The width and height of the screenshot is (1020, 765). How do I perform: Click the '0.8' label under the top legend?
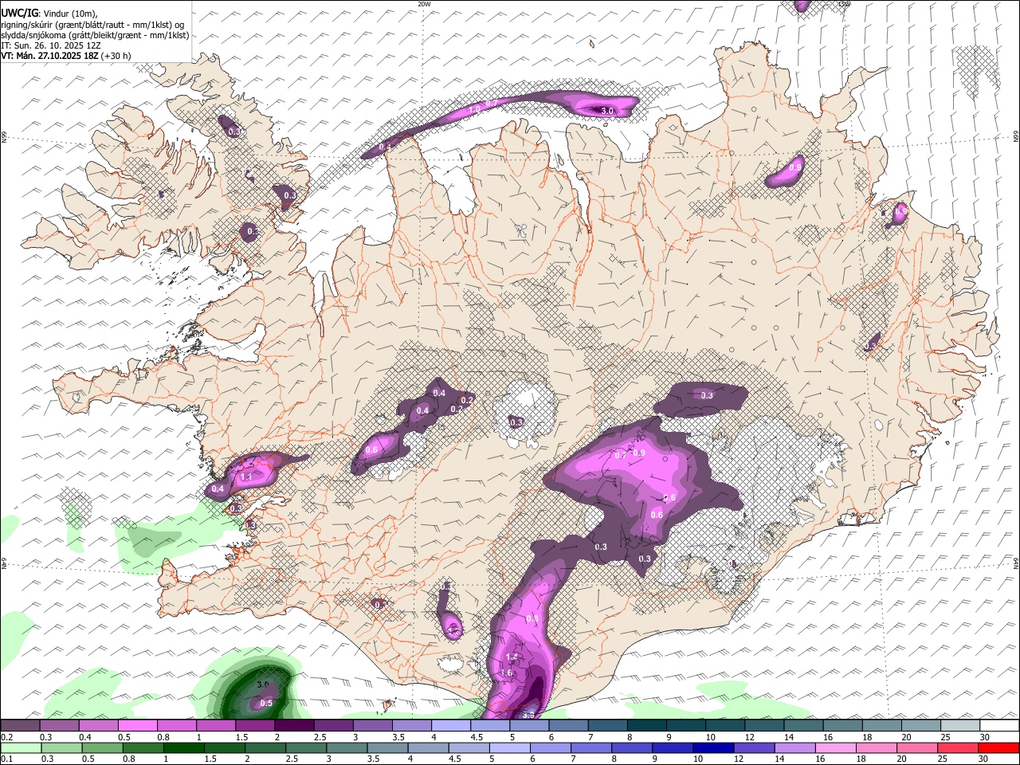pyautogui.click(x=163, y=737)
